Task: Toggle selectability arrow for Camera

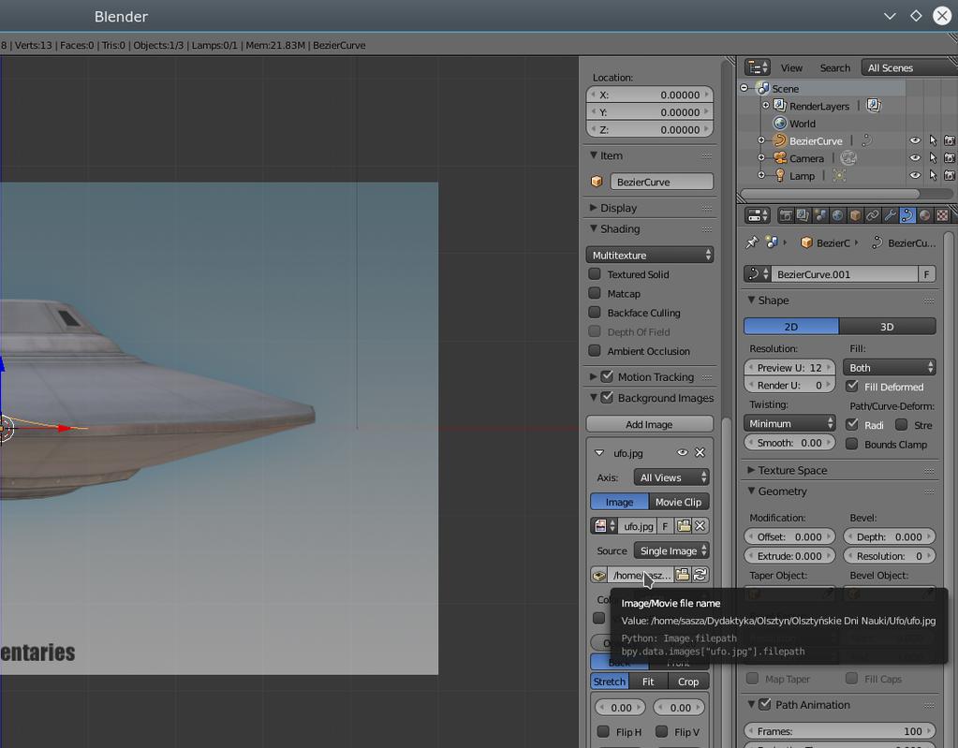Action: [933, 158]
